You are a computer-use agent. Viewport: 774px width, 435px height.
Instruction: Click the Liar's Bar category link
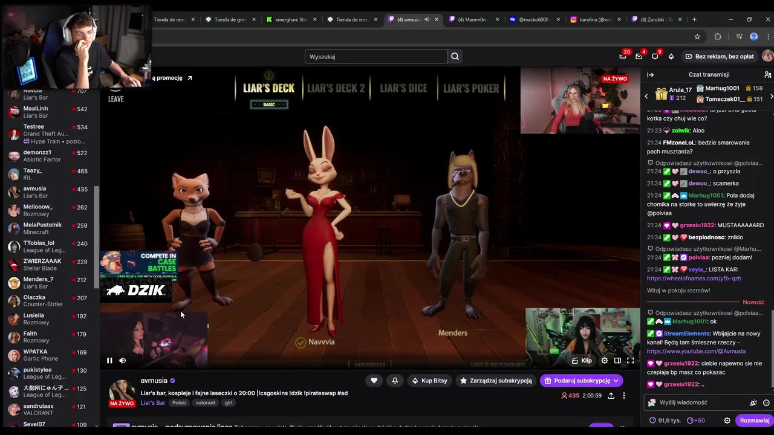click(x=153, y=403)
